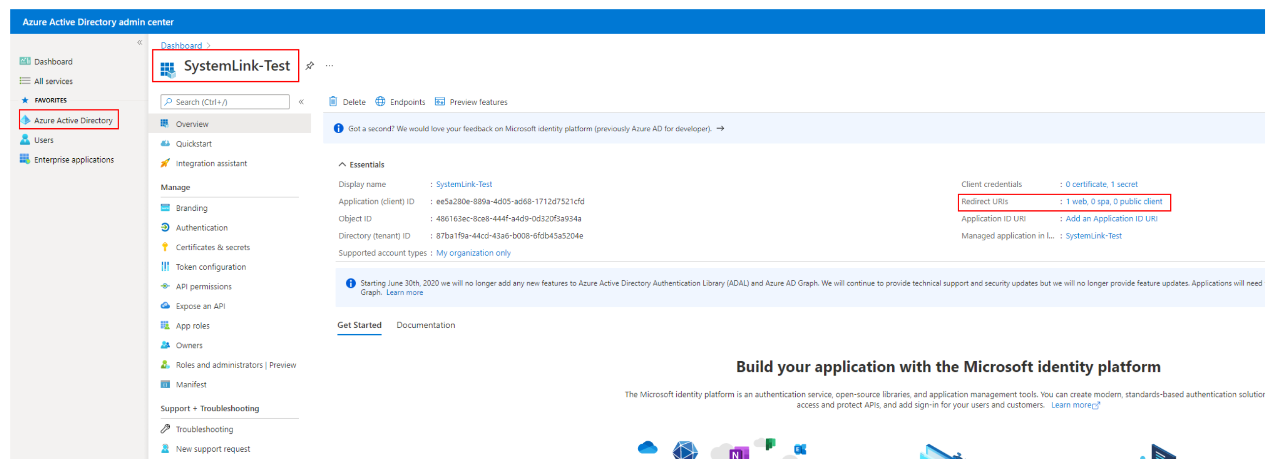The width and height of the screenshot is (1282, 459).
Task: Collapse the Essentials section
Action: [x=342, y=165]
